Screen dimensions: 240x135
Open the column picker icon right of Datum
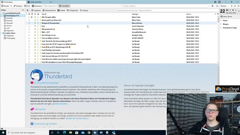pyautogui.click(x=218, y=14)
